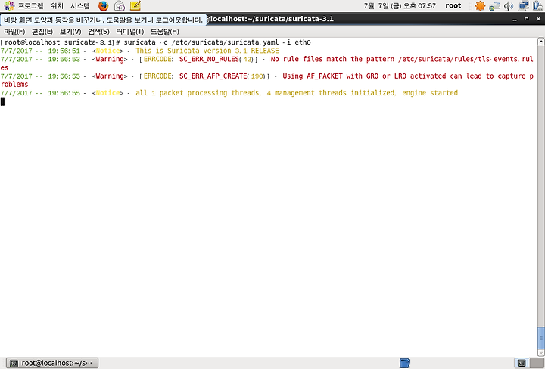Minimize the terminal window

coord(515,19)
